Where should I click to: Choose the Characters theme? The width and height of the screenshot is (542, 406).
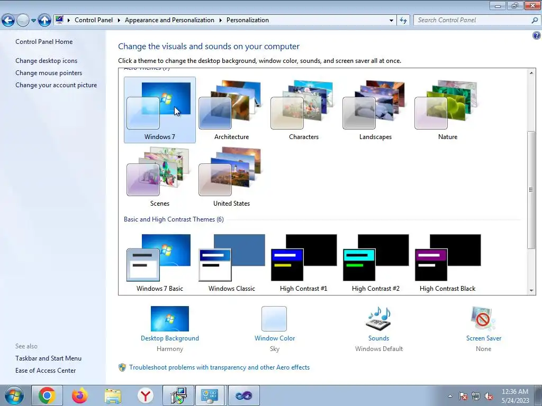303,110
